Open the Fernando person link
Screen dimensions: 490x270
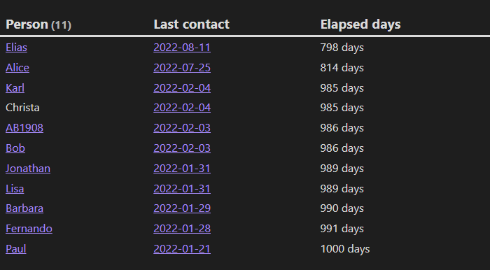(x=29, y=229)
